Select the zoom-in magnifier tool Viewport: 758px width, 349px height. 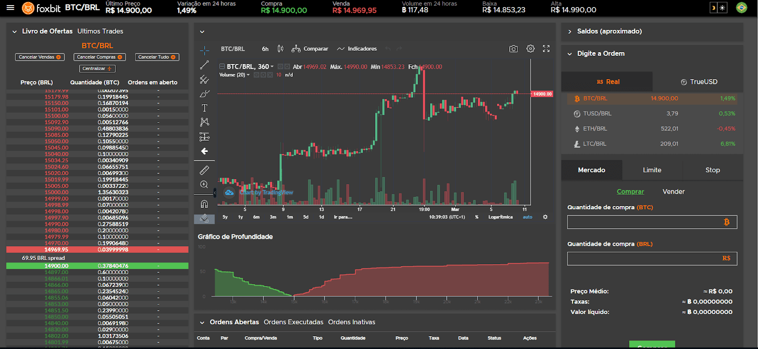pos(204,184)
